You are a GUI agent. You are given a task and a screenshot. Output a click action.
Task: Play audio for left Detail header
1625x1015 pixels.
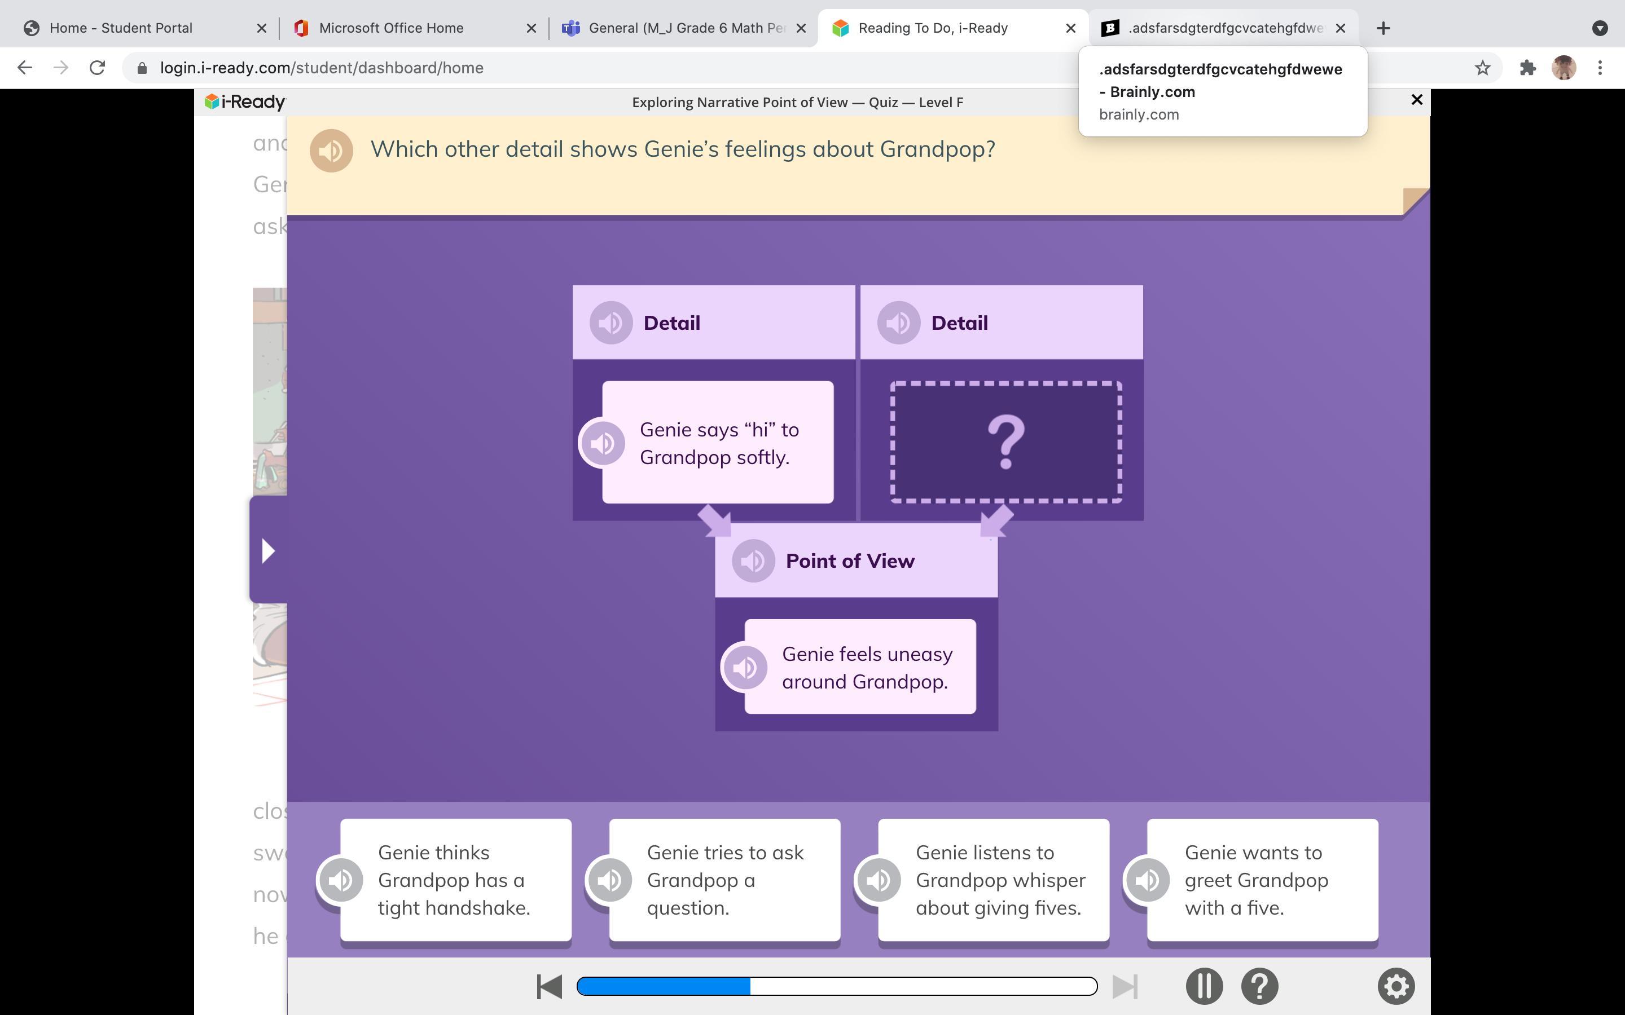(611, 323)
